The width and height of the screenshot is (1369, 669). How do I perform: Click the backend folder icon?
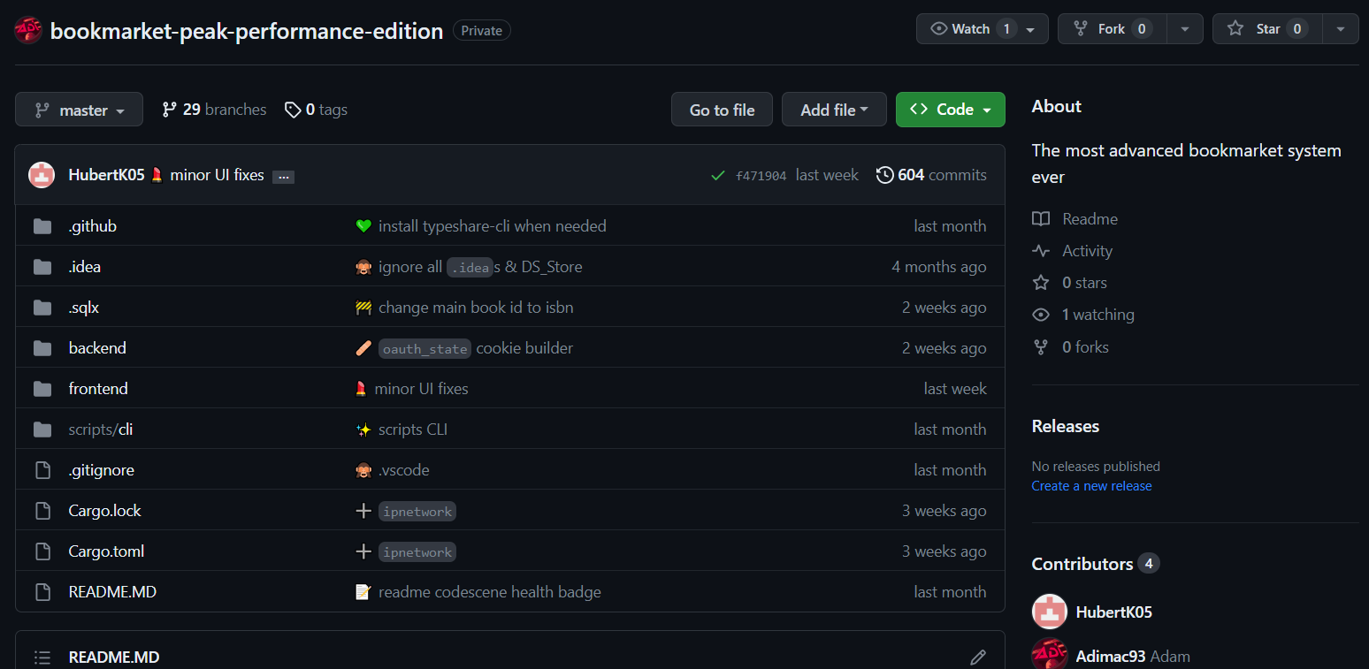[42, 348]
